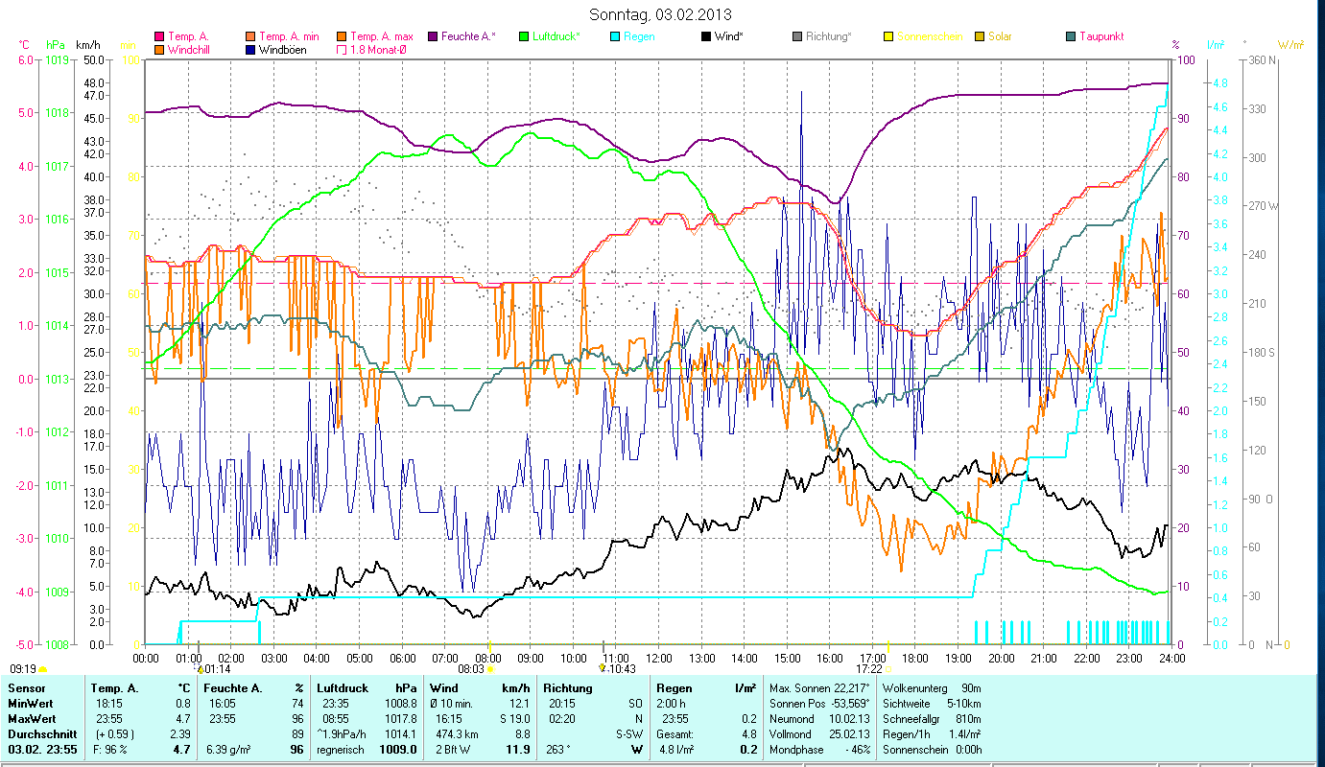The height and width of the screenshot is (767, 1325).
Task: Click the black Wind* legend square
Action: pyautogui.click(x=706, y=36)
